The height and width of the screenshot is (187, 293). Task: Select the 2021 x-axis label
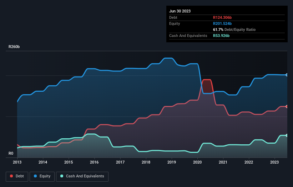coord(223,162)
